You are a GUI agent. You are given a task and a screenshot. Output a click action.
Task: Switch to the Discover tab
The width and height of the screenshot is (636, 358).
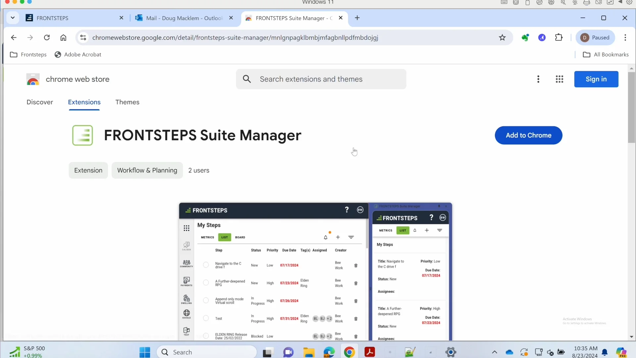point(40,102)
